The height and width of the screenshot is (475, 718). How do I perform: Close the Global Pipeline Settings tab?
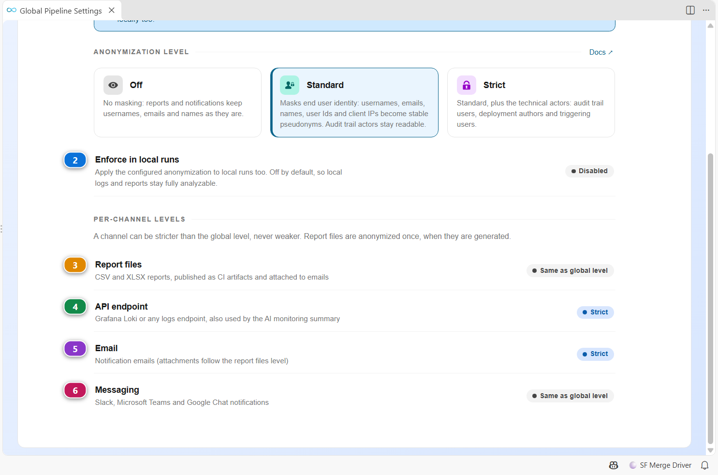click(112, 10)
